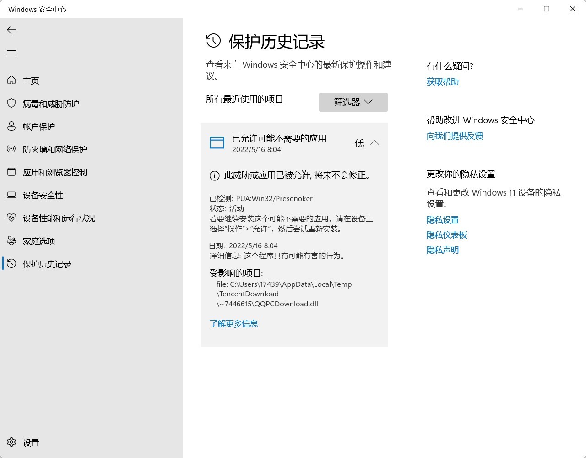Viewport: 586px width, 458px height.
Task: Open the 筛选器 filter dropdown
Action: tap(353, 102)
